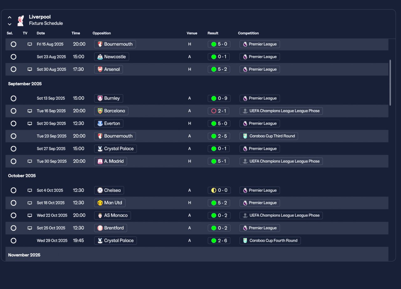Click the fixture list vertical scrollbar
The width and height of the screenshot is (401, 289).
[390, 82]
